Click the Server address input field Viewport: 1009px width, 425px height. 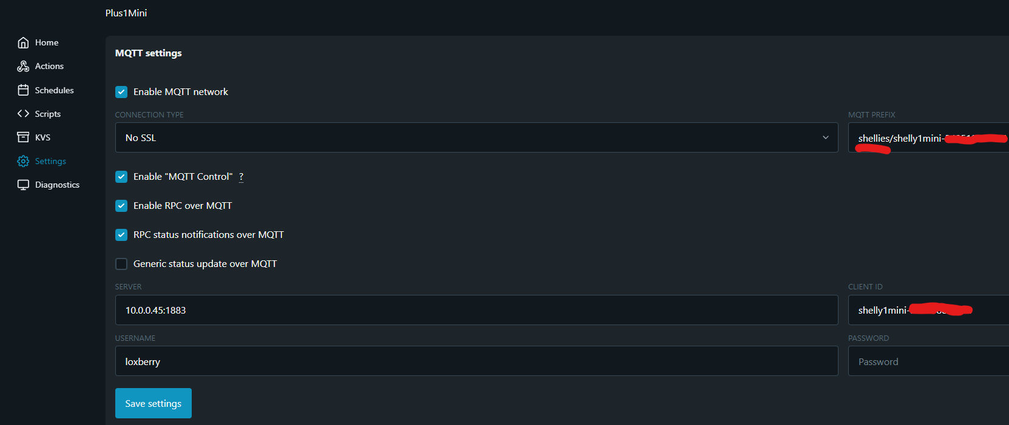476,310
